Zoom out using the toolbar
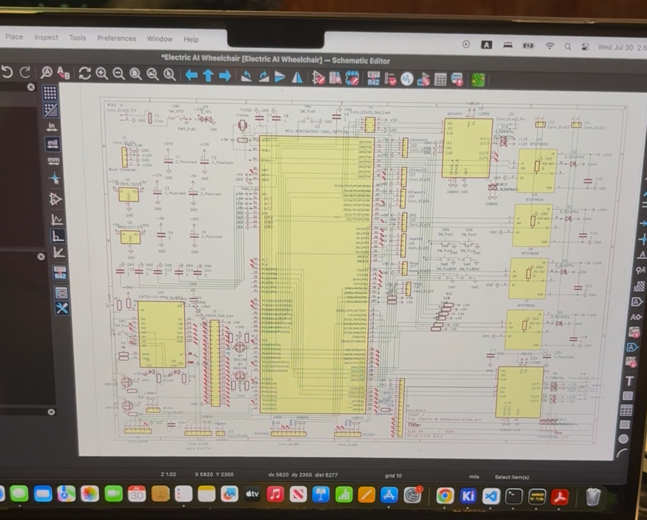647x520 pixels. coord(118,74)
